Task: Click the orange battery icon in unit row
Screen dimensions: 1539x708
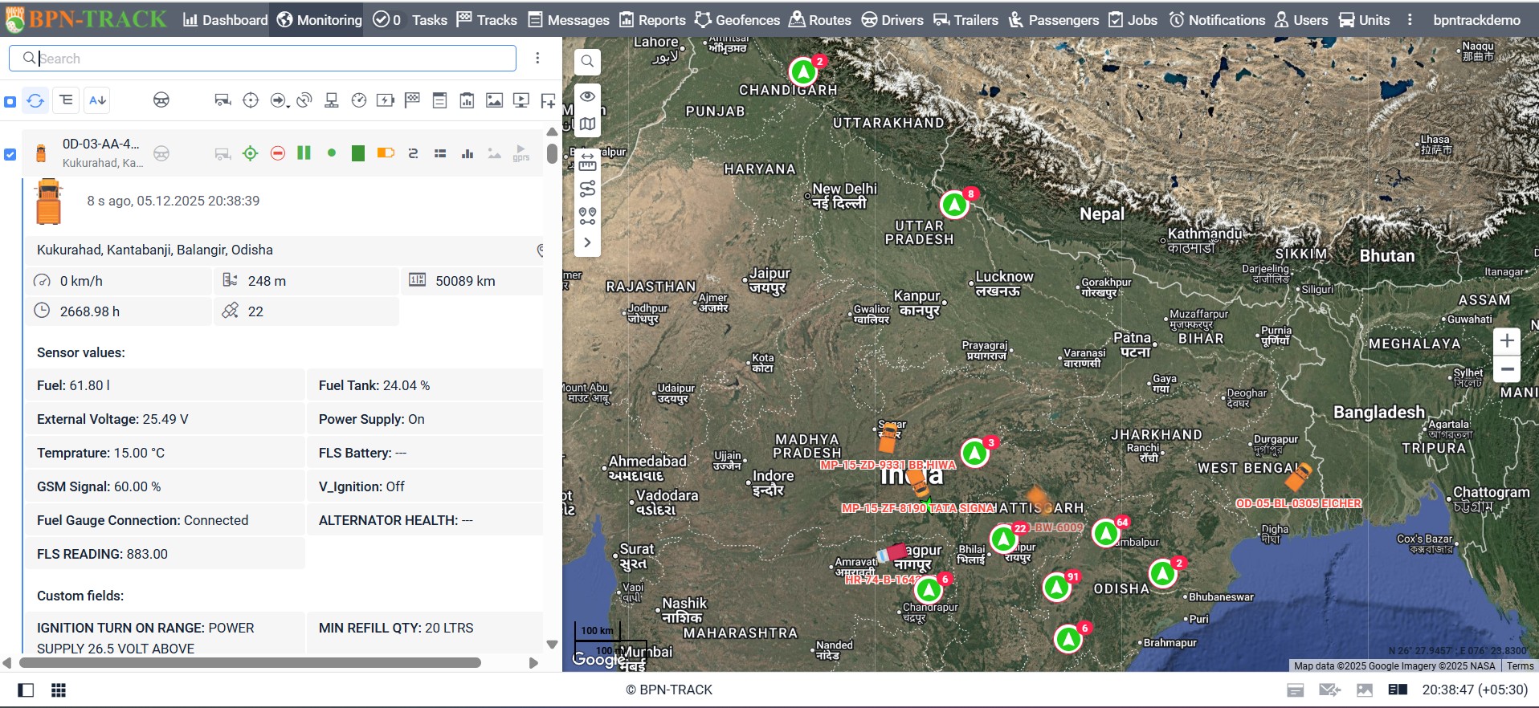Action: pos(386,153)
